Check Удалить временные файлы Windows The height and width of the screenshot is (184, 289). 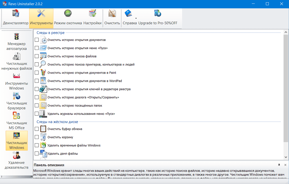[37, 145]
